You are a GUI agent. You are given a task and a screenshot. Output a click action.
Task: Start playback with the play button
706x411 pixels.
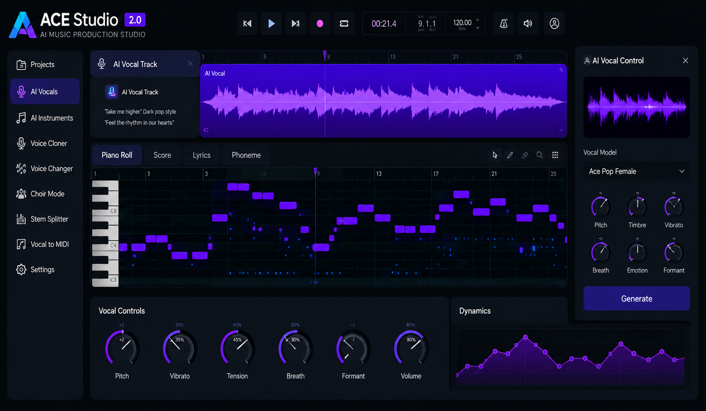(x=271, y=24)
